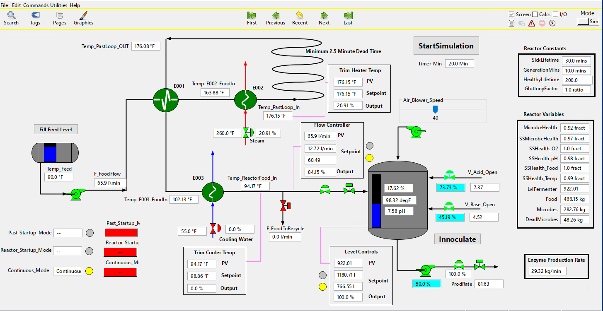The image size is (603, 311).
Task: Open the Tags tool
Action: point(35,18)
